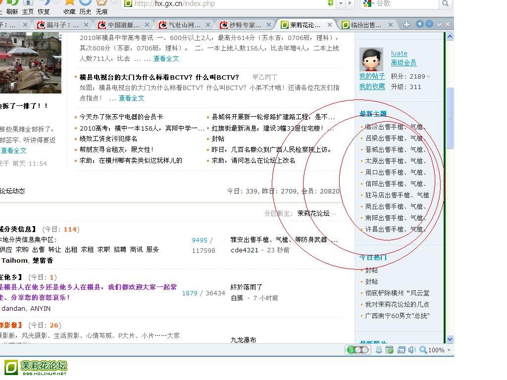Toggle the traffic-light switch in status bar
507x380 pixels.
357,350
